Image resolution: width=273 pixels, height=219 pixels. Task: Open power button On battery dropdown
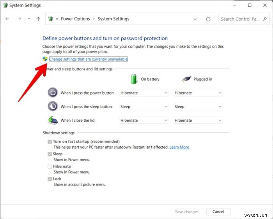144,93
